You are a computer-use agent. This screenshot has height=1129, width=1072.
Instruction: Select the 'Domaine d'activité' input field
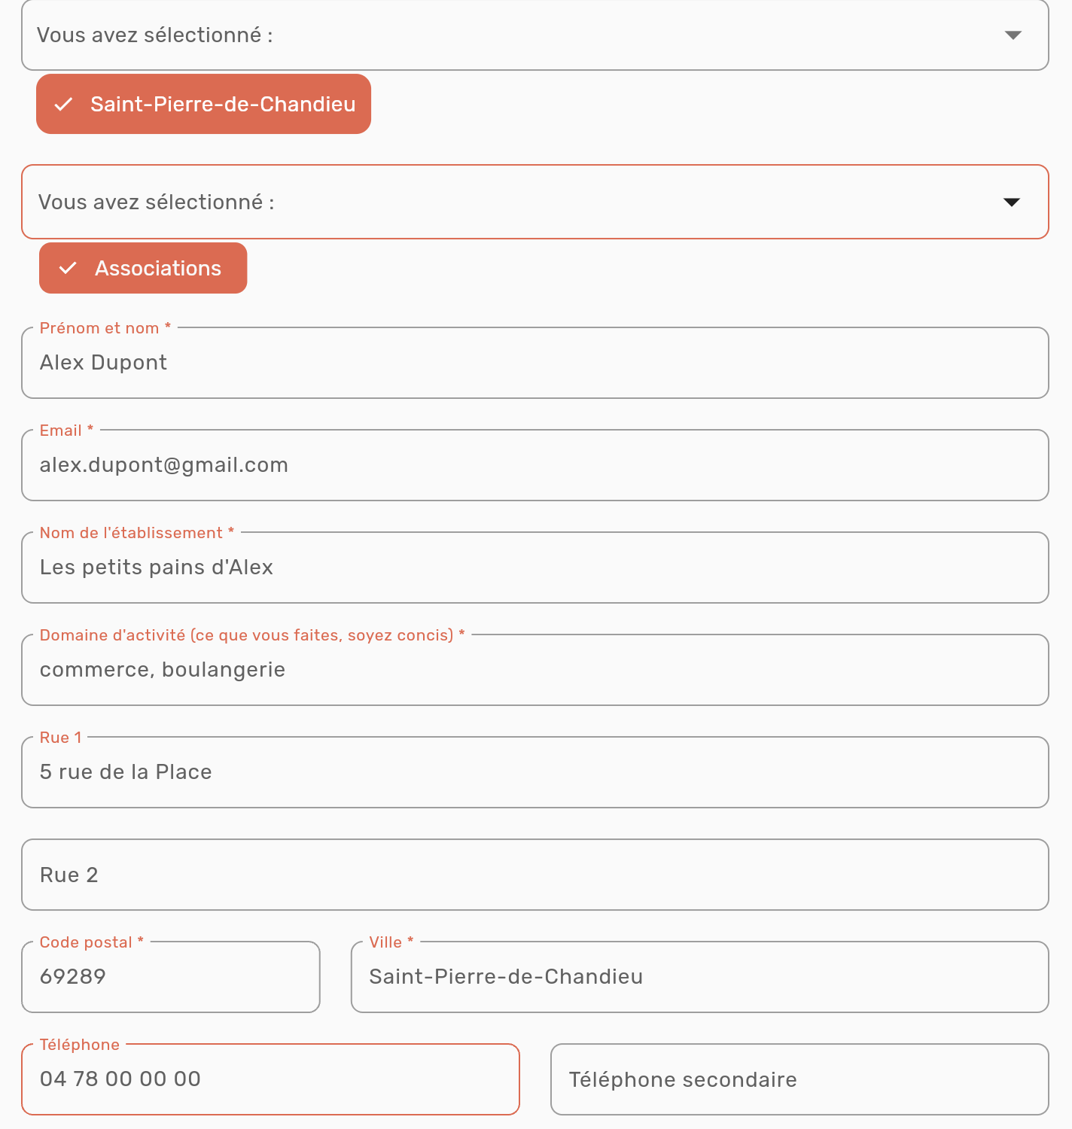tap(535, 670)
